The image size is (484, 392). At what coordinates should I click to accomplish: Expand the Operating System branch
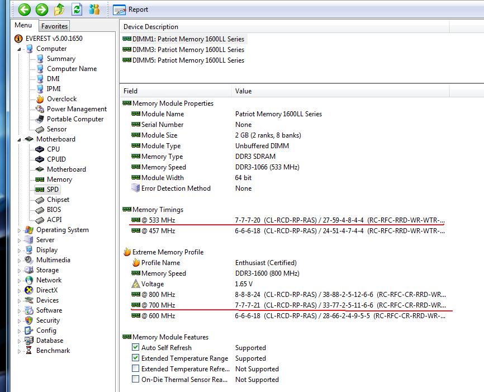(x=19, y=230)
